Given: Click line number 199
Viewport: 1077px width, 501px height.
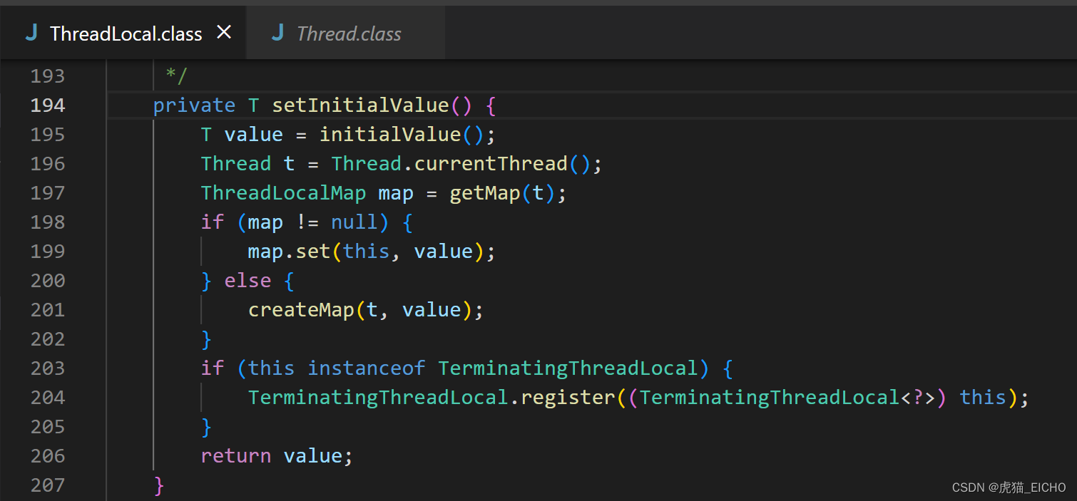Looking at the screenshot, I should point(48,251).
